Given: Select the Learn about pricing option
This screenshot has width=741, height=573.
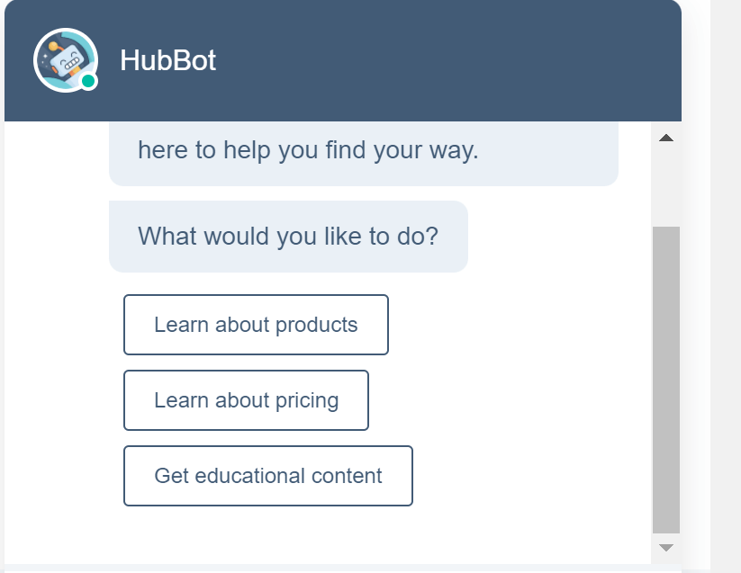Looking at the screenshot, I should pyautogui.click(x=246, y=400).
